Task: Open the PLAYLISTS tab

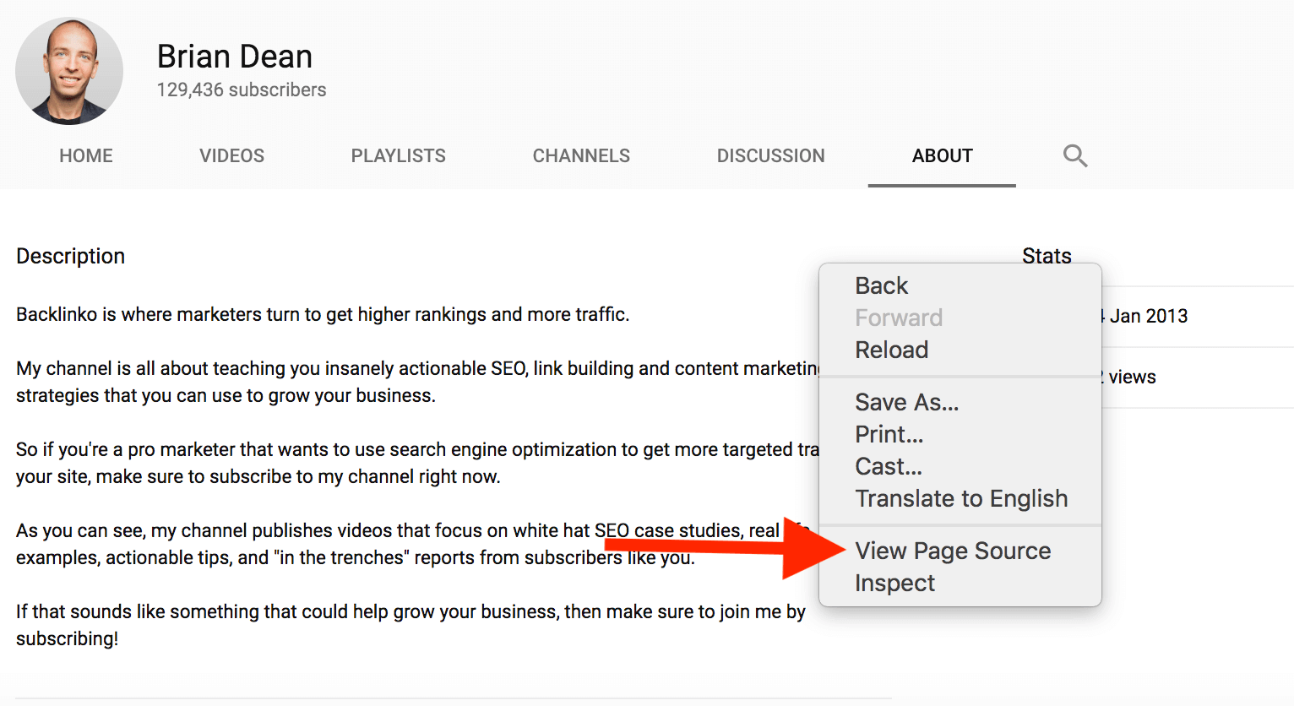Action: [x=399, y=156]
